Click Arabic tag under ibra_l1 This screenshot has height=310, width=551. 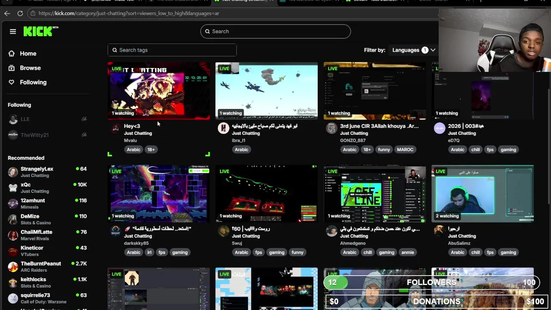coord(241,149)
